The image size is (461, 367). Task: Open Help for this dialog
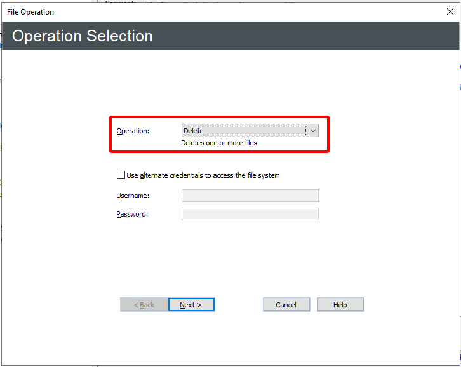coord(340,305)
